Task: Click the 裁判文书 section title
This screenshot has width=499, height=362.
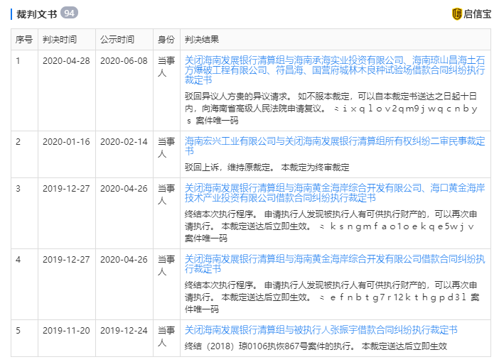Action: tap(35, 13)
